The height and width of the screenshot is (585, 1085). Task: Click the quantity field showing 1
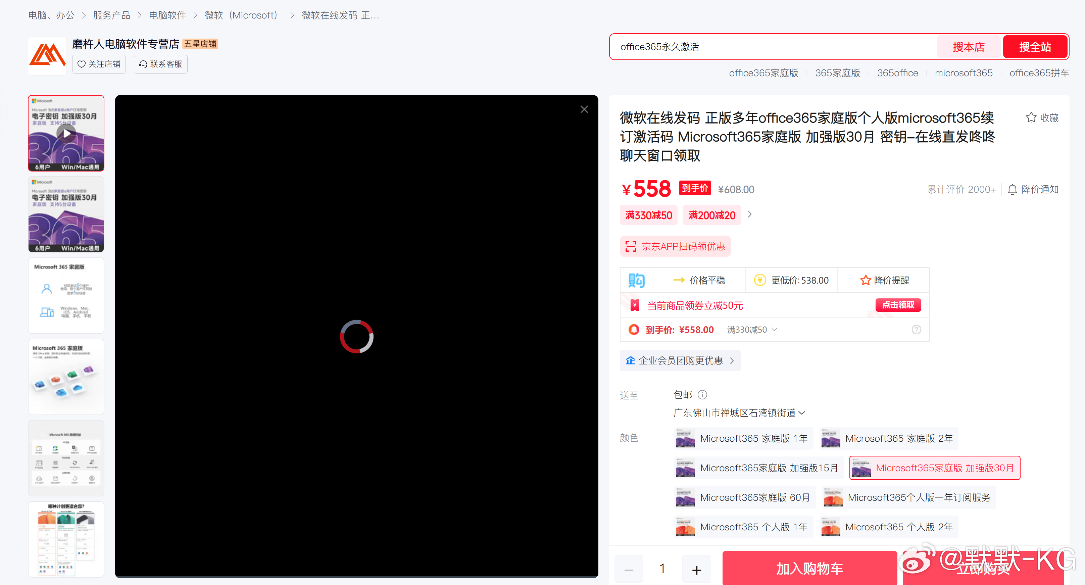[x=662, y=569]
